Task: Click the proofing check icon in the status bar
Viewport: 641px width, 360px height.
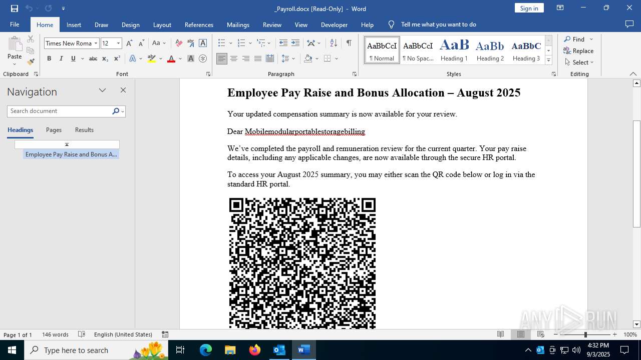Action: (82, 334)
